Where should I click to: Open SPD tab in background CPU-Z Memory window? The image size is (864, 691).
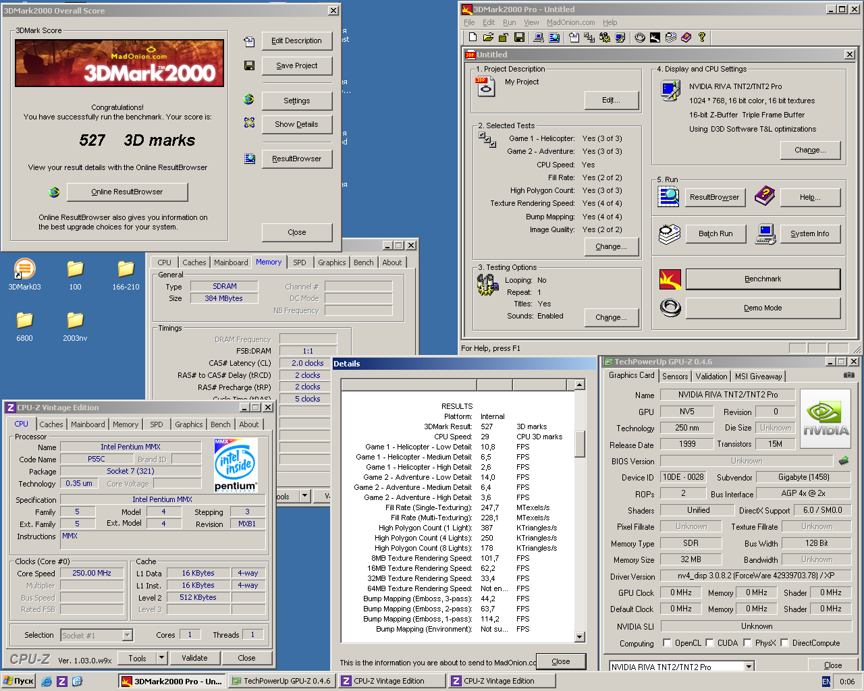300,262
